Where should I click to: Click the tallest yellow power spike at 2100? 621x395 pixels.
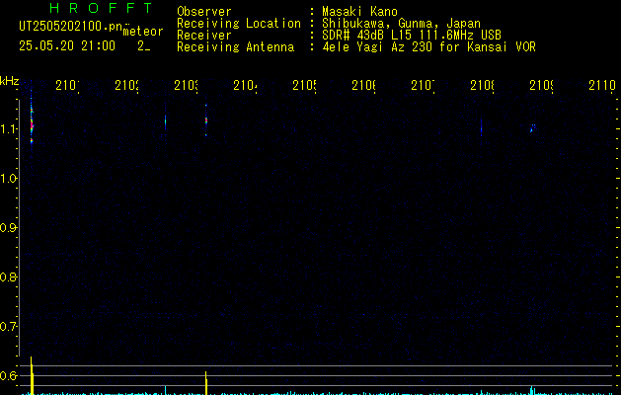pos(32,375)
